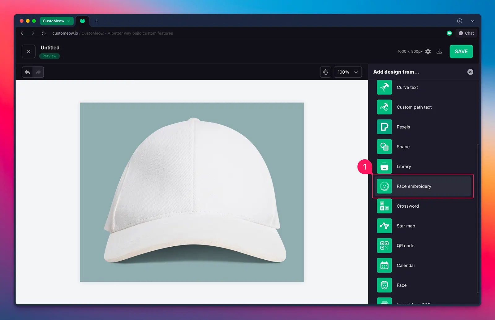Close the Untitled editor with X button
The width and height of the screenshot is (495, 320).
(28, 52)
